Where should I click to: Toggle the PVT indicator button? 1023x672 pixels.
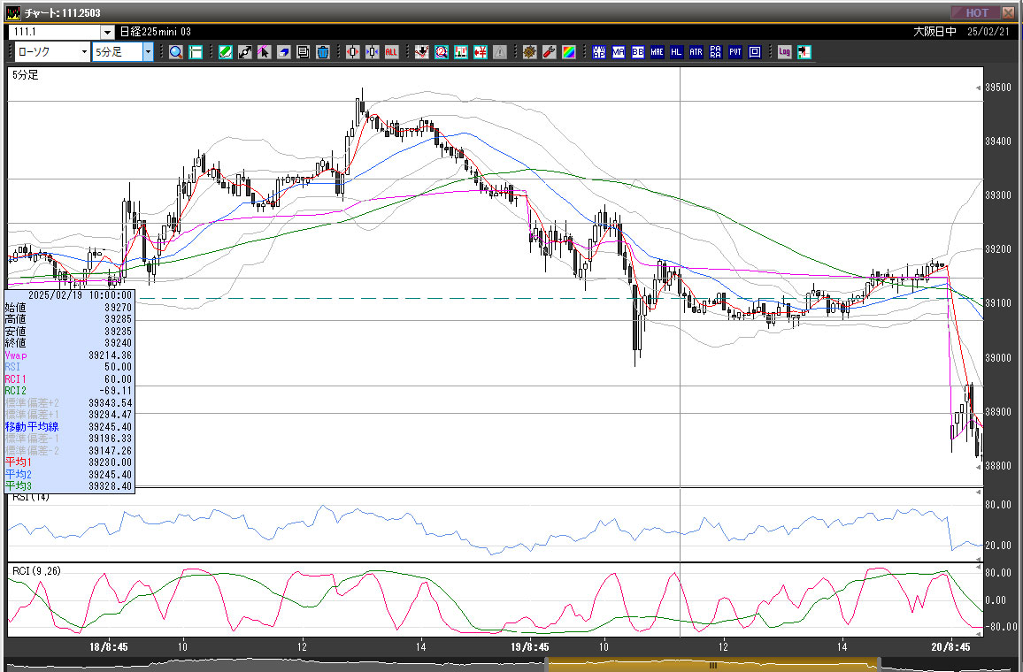pyautogui.click(x=735, y=52)
